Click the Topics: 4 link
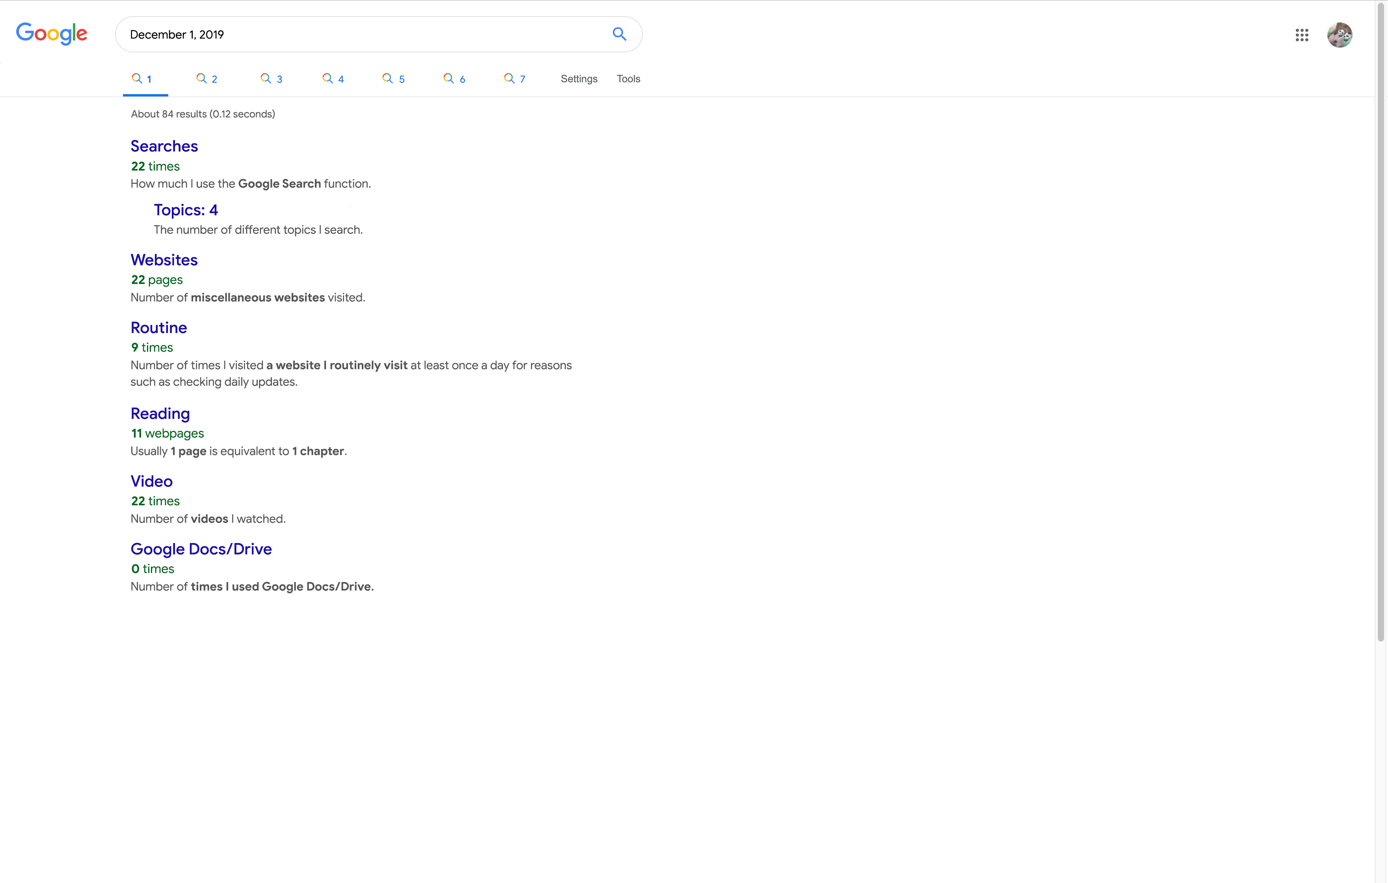This screenshot has height=883, width=1388. click(186, 210)
